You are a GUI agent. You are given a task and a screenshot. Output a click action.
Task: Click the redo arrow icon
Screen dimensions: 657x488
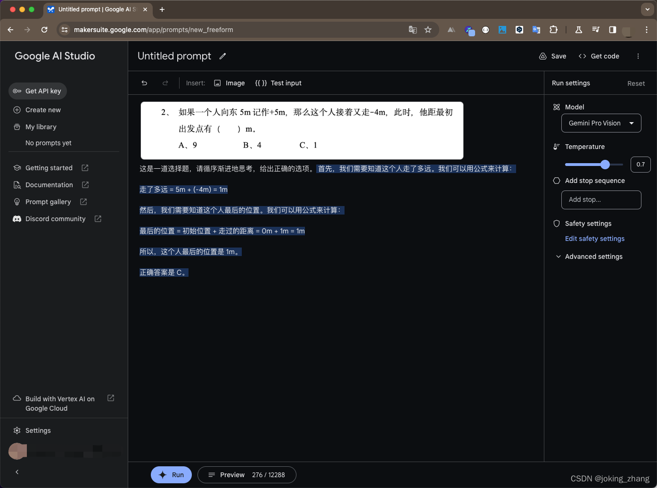(165, 83)
